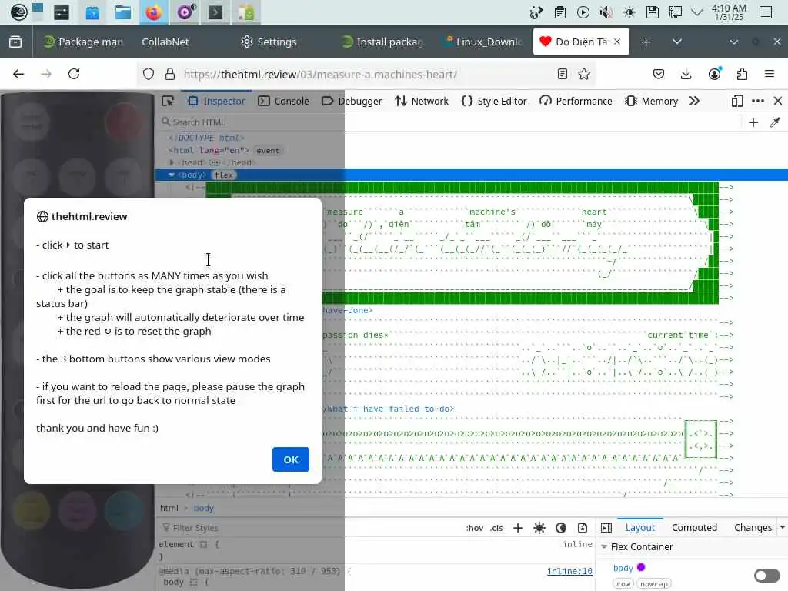The width and height of the screenshot is (788, 591).
Task: Reload the current page
Action: click(x=74, y=75)
